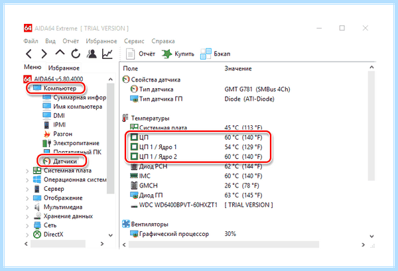
Task: Click the right panel's vertical scrollbar down arrow
Action: [371, 237]
